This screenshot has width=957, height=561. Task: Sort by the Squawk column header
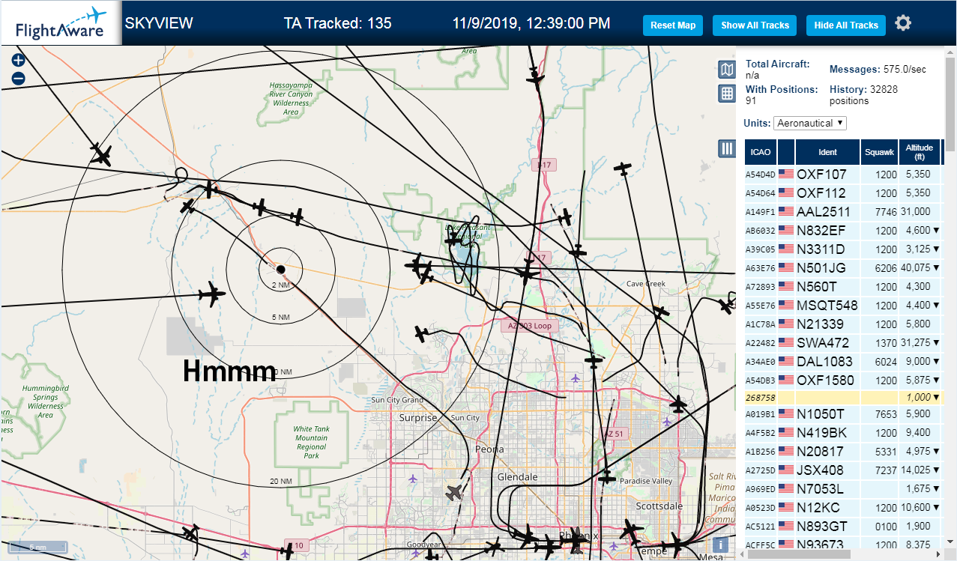tap(879, 152)
